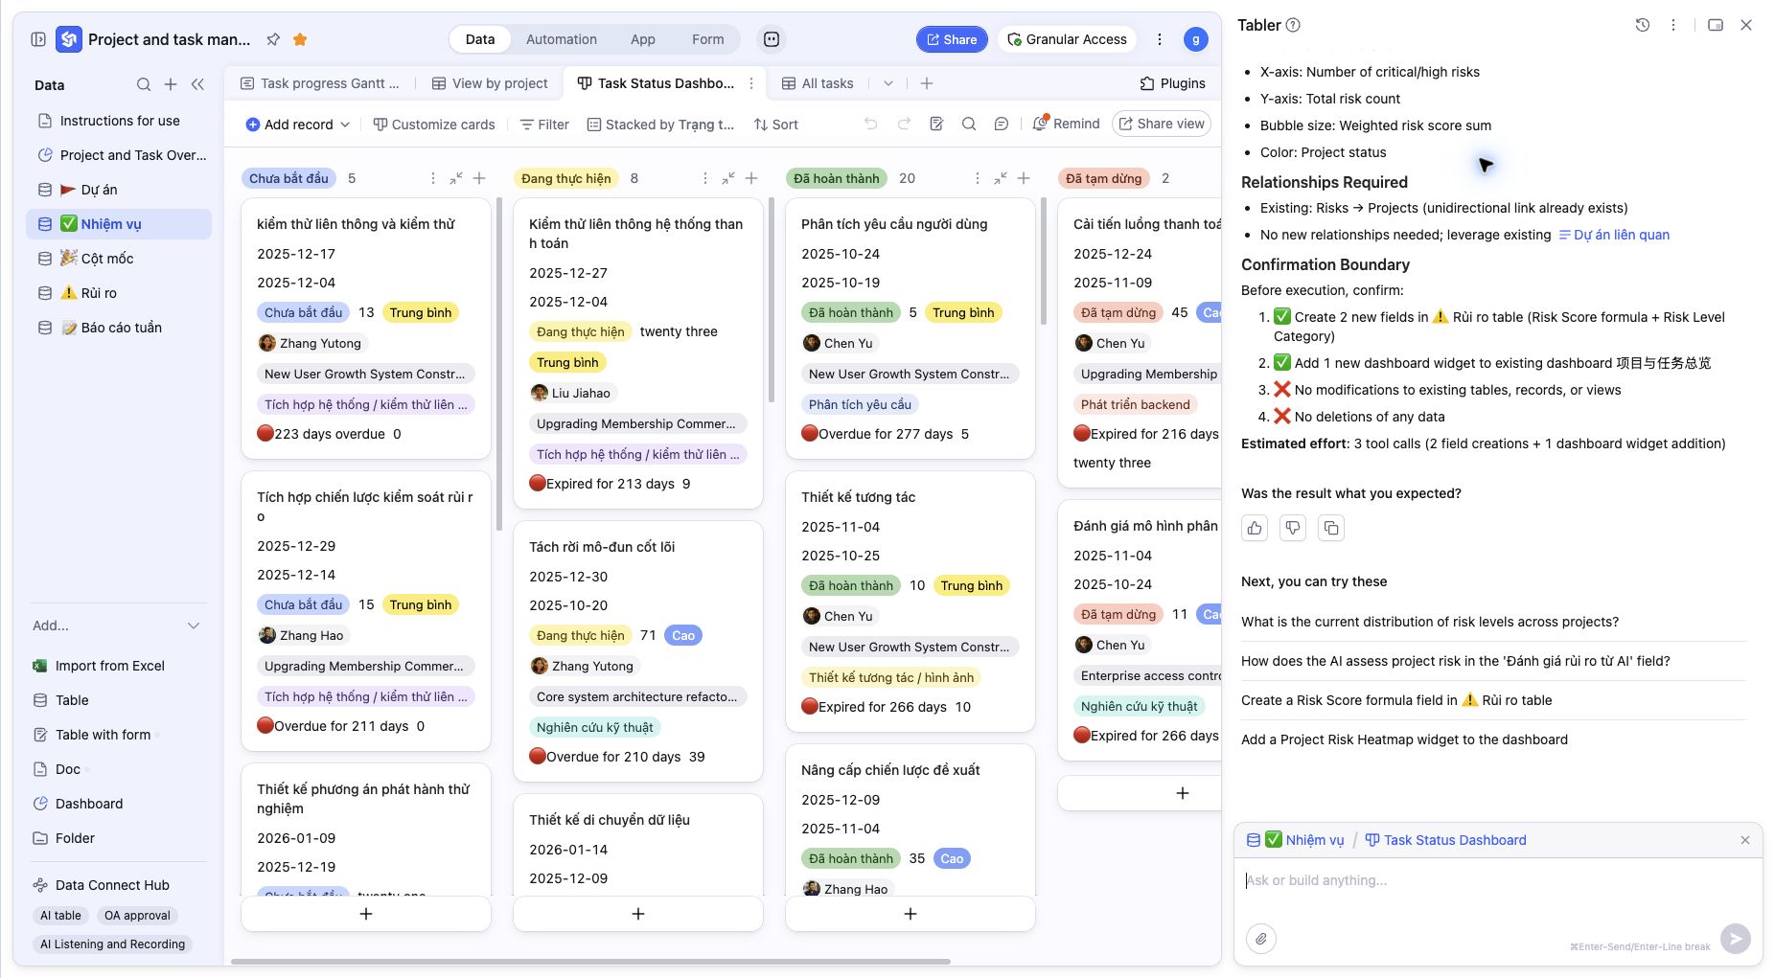This screenshot has height=978, width=1775.
Task: Open the Dự án liên quan link
Action: tap(1614, 235)
